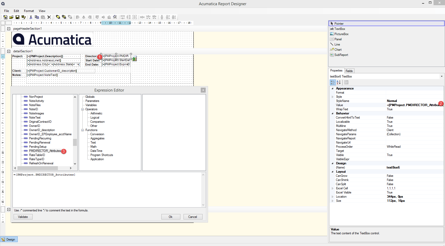Delete the selected control with X icon
Viewport: 445px width, 246px height.
pos(49,17)
